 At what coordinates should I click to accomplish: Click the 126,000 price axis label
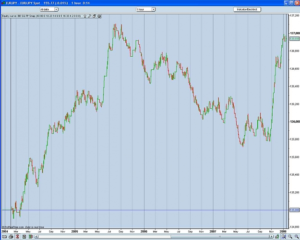[295, 122]
